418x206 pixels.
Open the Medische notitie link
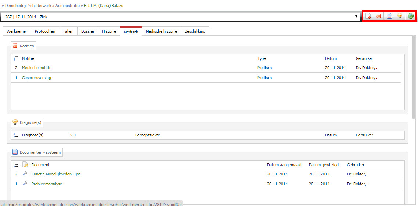click(37, 68)
